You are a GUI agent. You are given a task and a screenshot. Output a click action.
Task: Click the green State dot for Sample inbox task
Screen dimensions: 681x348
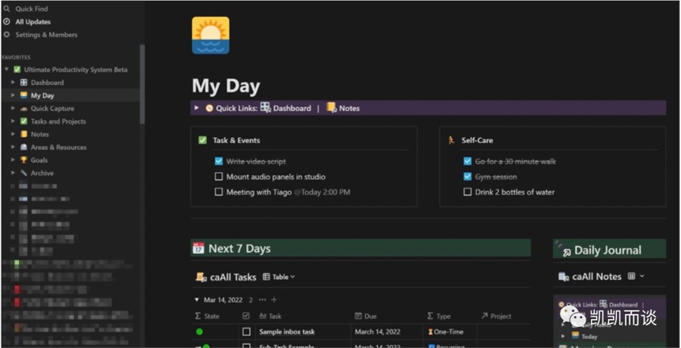tap(200, 332)
